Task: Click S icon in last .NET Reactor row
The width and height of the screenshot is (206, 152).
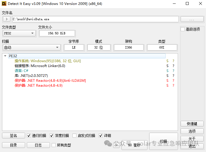Action: (x=167, y=86)
